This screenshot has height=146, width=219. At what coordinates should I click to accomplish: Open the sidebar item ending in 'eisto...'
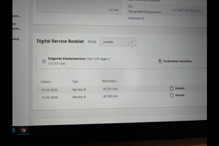16,16
